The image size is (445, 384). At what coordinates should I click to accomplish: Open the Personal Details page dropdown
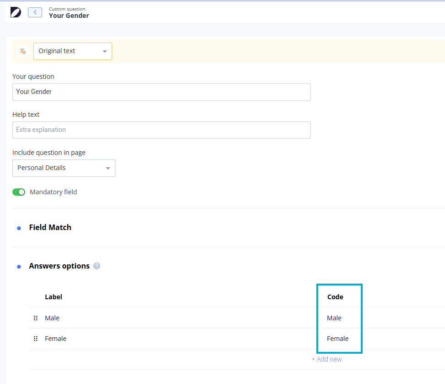click(x=64, y=168)
